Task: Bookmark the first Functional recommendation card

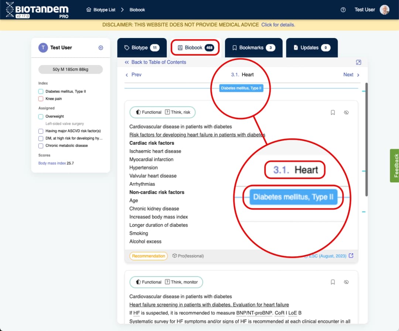Action: 332,113
